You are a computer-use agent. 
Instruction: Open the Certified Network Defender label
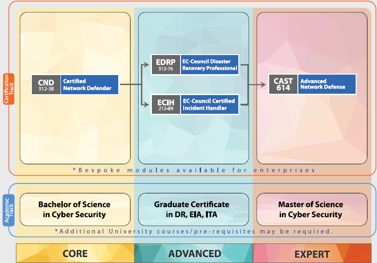pyautogui.click(x=89, y=85)
